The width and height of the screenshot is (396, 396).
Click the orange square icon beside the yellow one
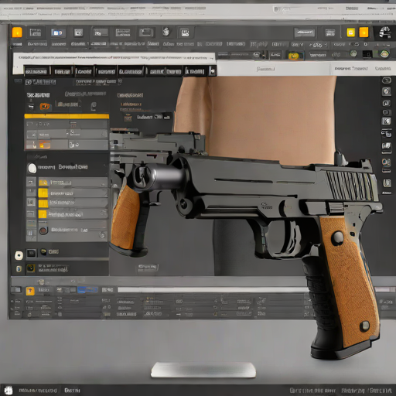click(x=364, y=32)
